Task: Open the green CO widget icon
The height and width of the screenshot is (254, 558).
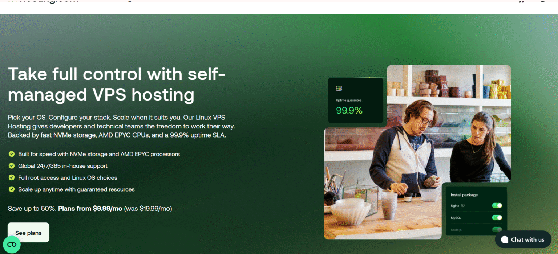Action: pos(12,245)
